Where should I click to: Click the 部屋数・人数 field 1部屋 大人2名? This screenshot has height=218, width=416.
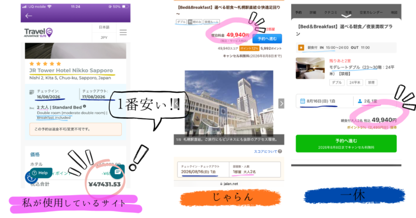tap(255, 170)
